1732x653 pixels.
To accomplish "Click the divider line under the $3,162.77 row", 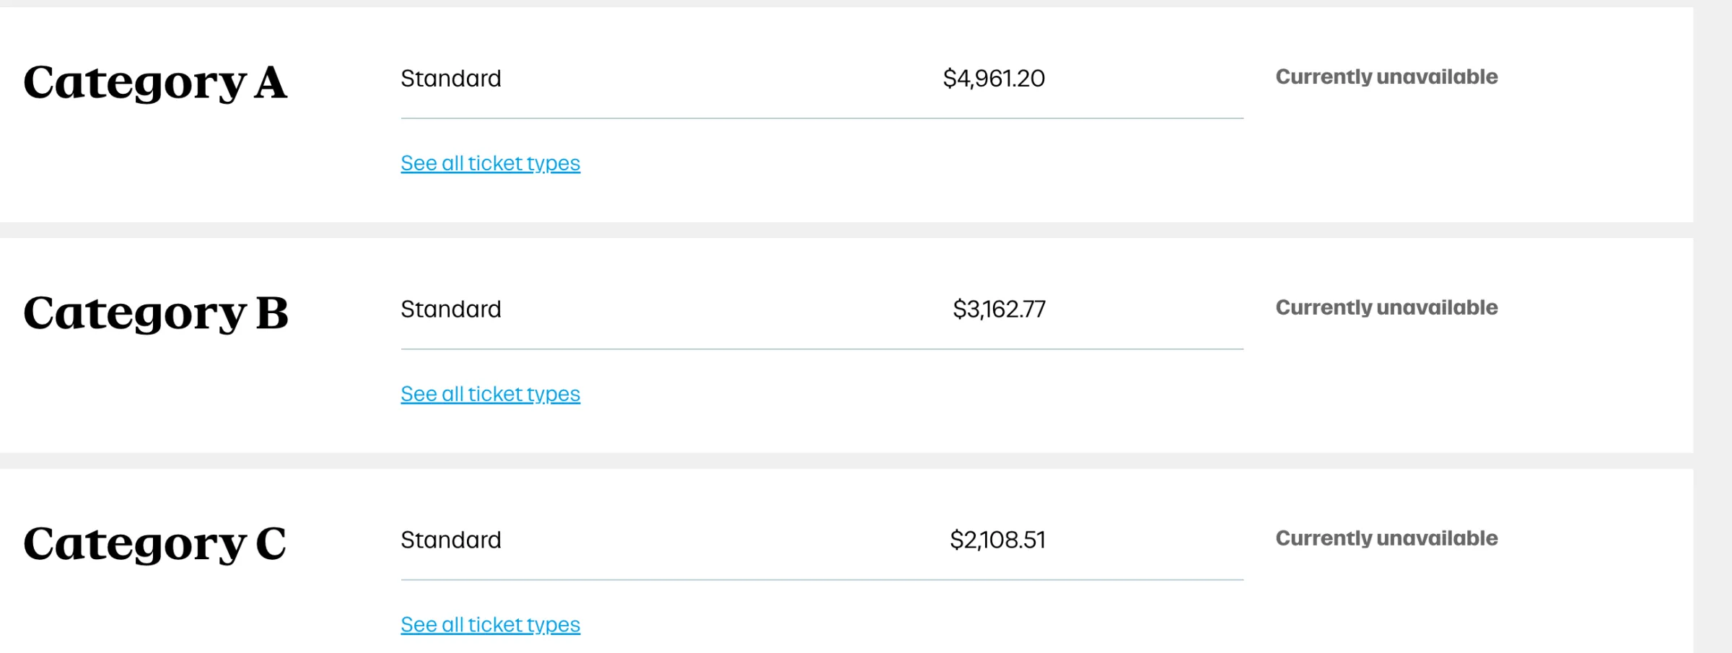I will 821,349.
